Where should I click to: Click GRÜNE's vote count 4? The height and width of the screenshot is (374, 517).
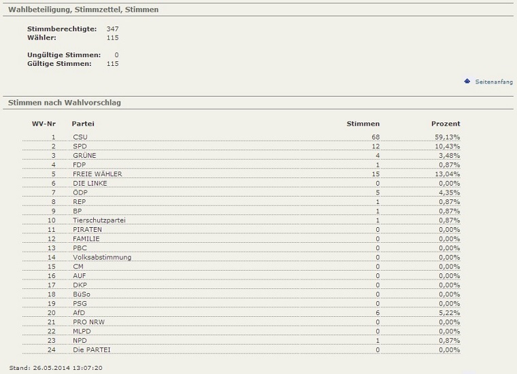tap(378, 156)
